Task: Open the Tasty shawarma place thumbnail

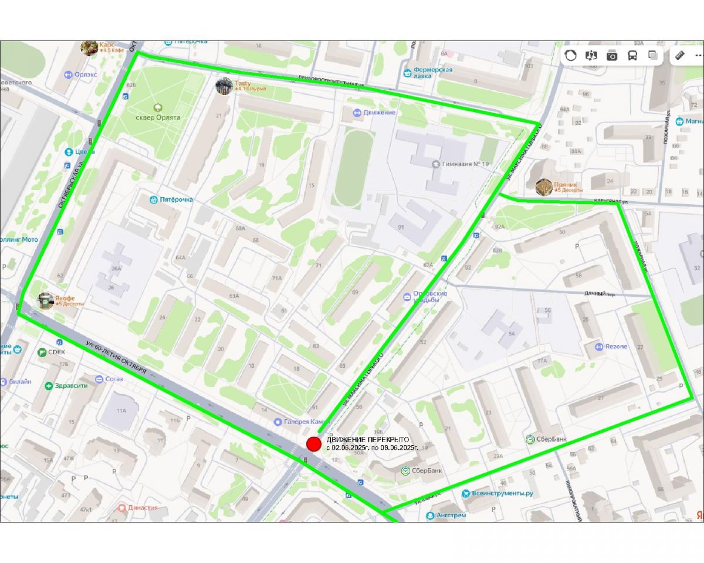Action: (224, 86)
